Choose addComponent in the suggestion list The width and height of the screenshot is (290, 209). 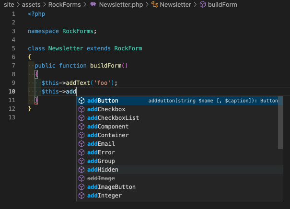click(108, 127)
